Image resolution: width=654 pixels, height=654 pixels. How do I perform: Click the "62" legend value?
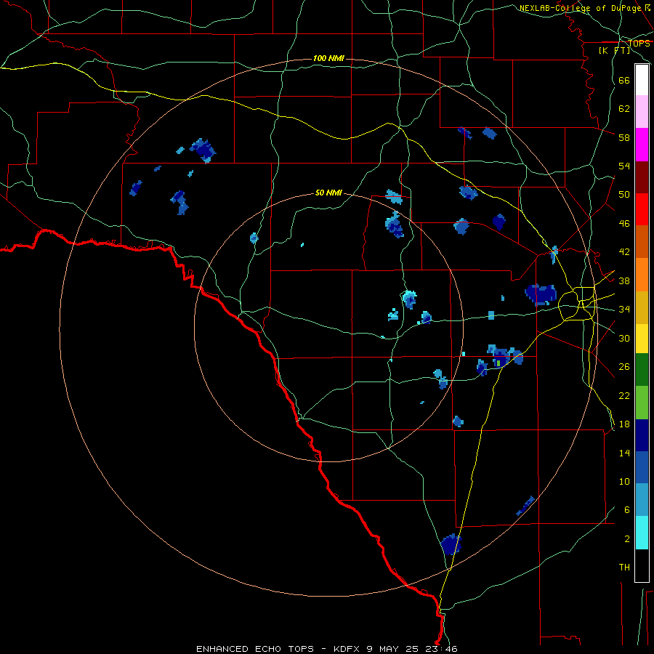(x=624, y=109)
